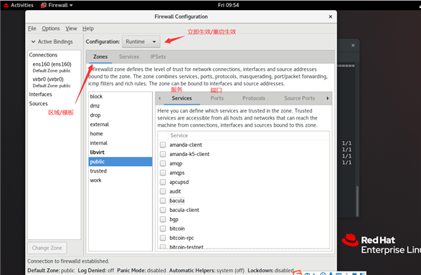Viewport: 421px width, 275px height.
Task: Select the dmz zone
Action: (x=120, y=105)
